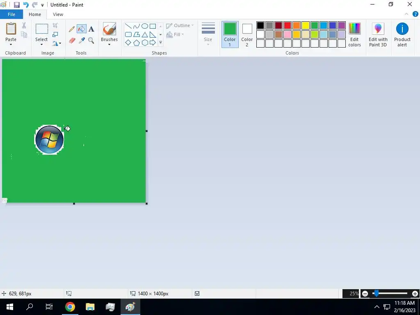420x315 pixels.
Task: Click the zoom out minus button
Action: (x=365, y=294)
